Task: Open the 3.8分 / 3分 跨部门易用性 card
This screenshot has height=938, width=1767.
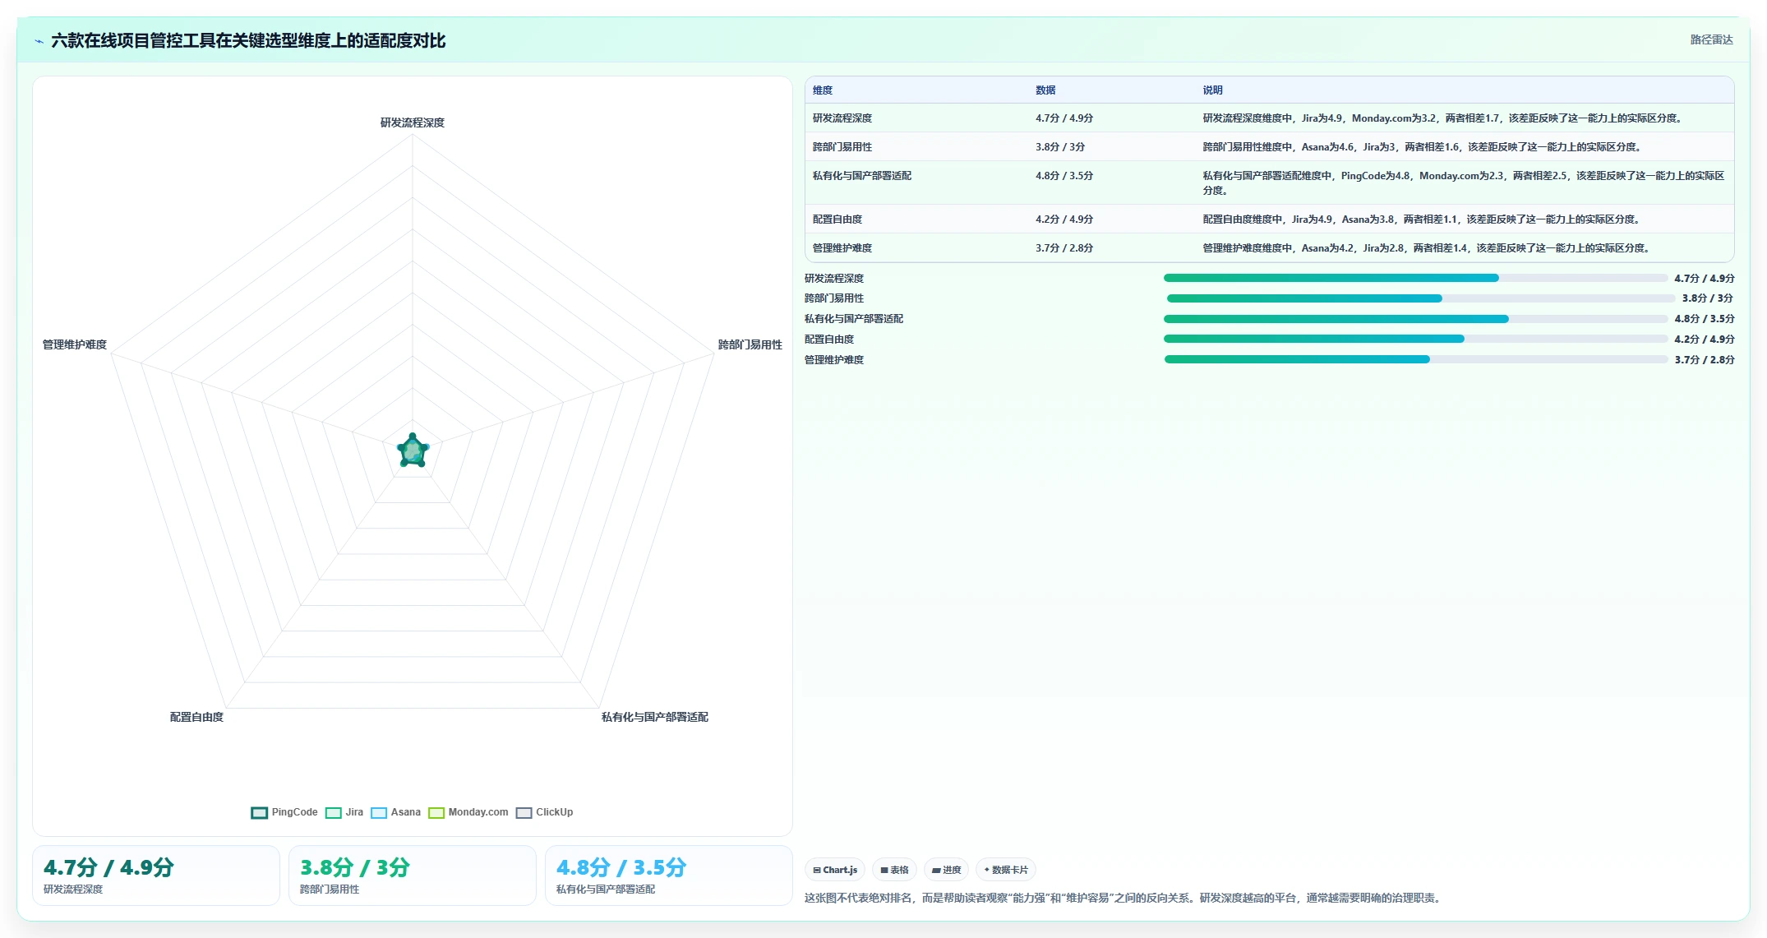Action: click(412, 876)
